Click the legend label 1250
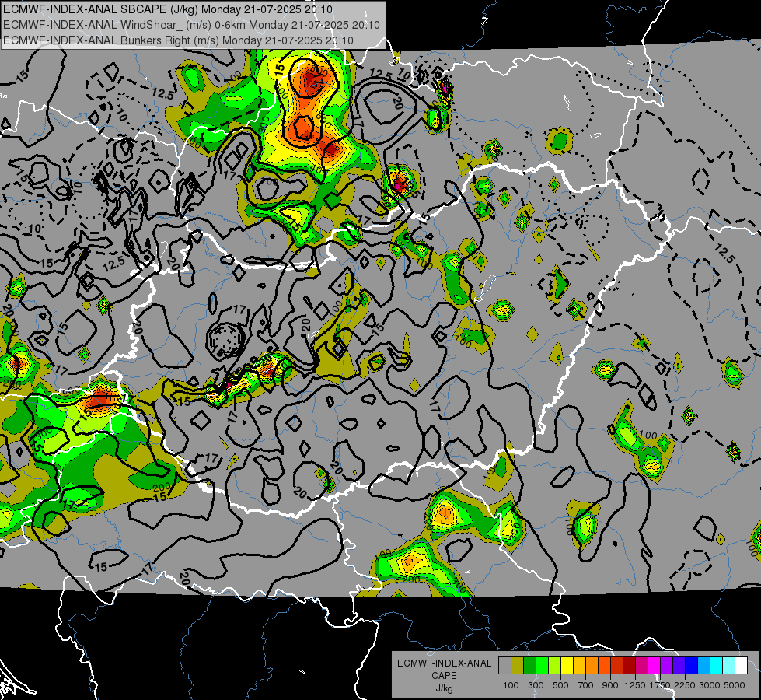The width and height of the screenshot is (761, 700). (x=635, y=685)
